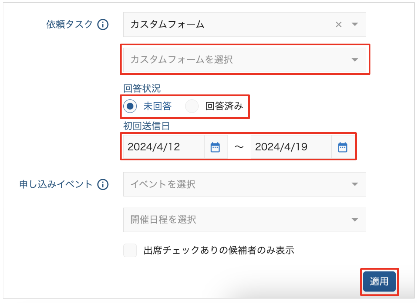
Task: Enable 出席チェックありの候補者のみ表示 checkbox
Action: point(130,250)
